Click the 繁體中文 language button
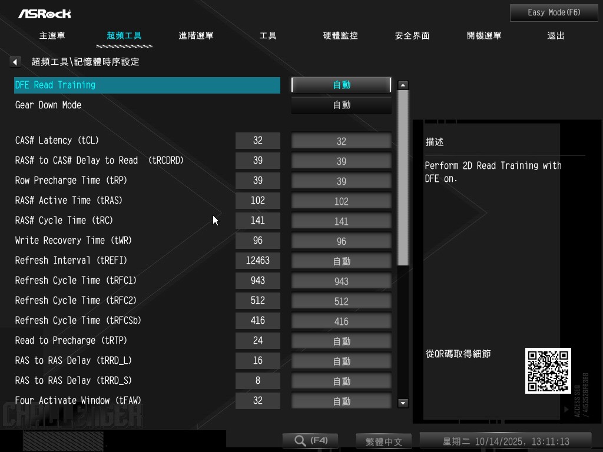Screen dimensions: 603x452 (383, 441)
